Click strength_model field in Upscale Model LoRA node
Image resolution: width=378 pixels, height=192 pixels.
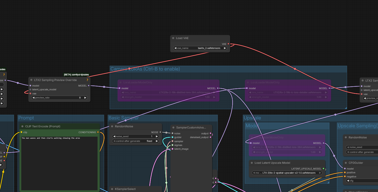pyautogui.click(x=287, y=152)
